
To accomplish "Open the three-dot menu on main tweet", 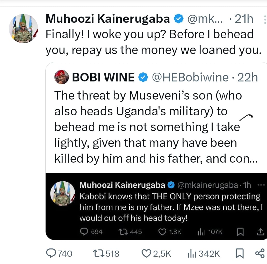I will tap(264, 19).
